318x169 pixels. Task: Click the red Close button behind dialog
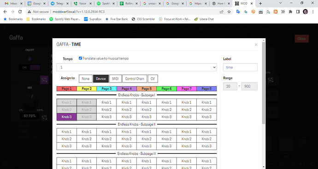coord(301,39)
